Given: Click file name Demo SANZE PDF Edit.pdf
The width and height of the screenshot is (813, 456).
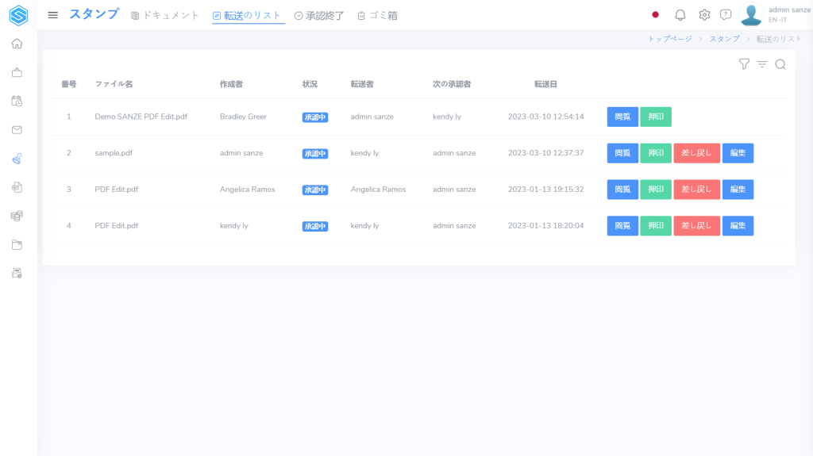Looking at the screenshot, I should (x=141, y=117).
